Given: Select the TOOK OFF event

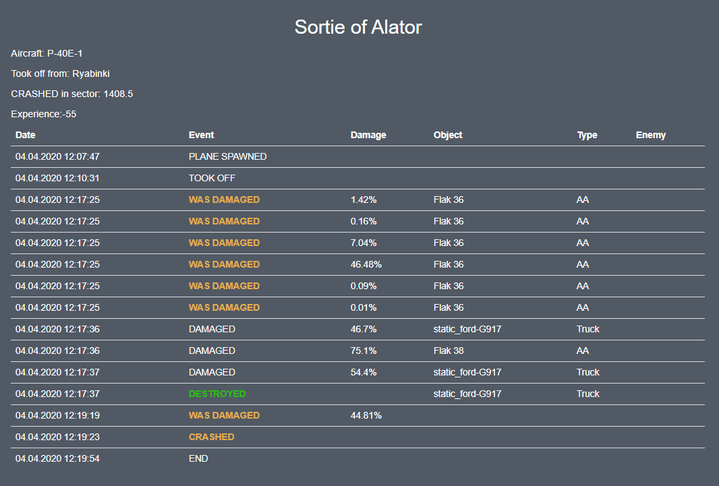Looking at the screenshot, I should (x=212, y=178).
